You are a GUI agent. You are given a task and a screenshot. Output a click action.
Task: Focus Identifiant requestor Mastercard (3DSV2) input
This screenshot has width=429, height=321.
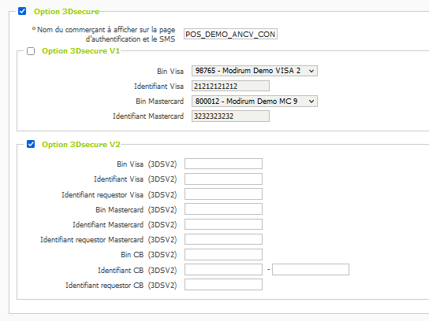point(223,239)
